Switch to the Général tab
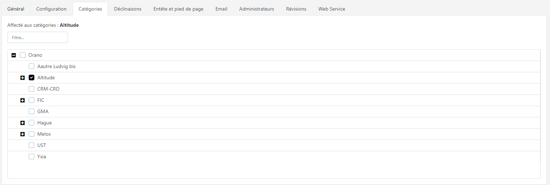 tap(16, 9)
